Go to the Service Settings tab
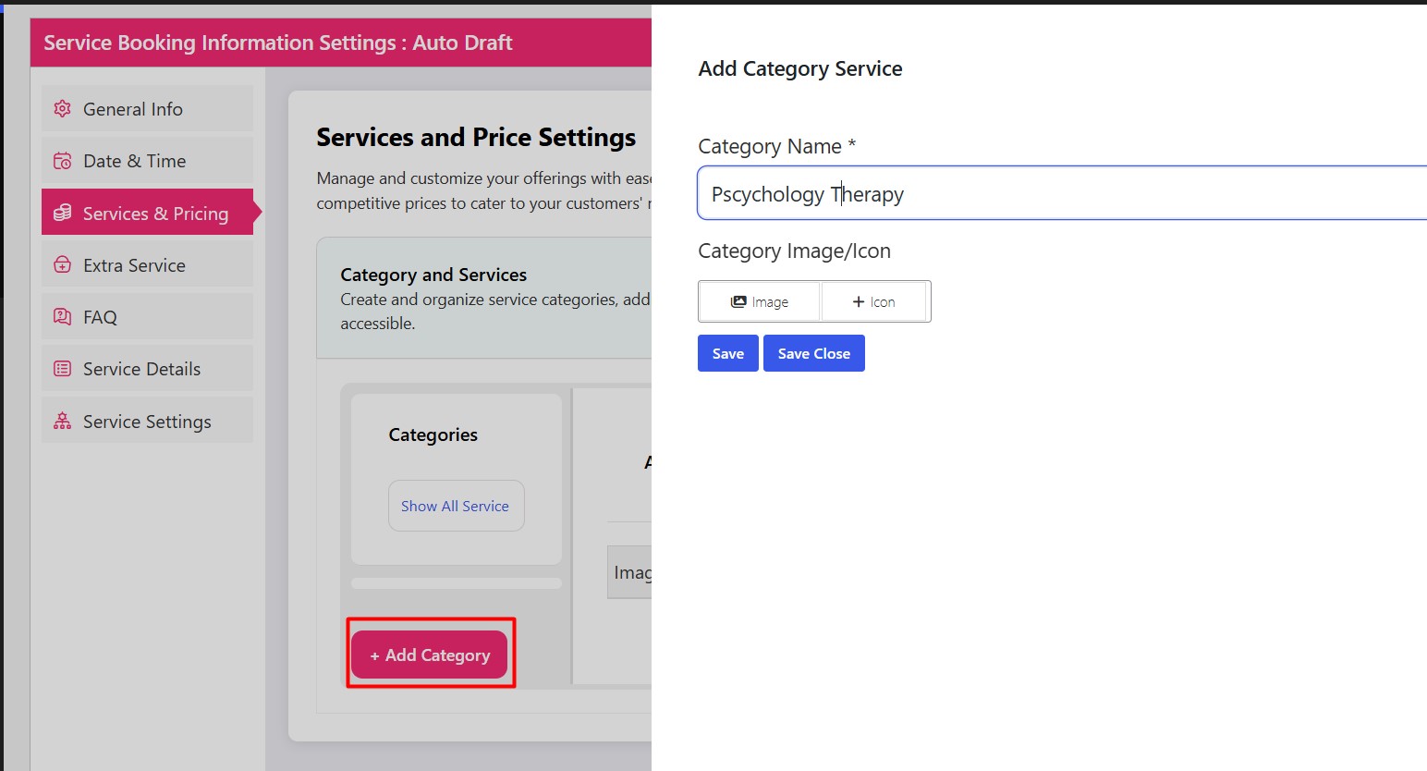Viewport: 1427px width, 771px height. (x=147, y=422)
